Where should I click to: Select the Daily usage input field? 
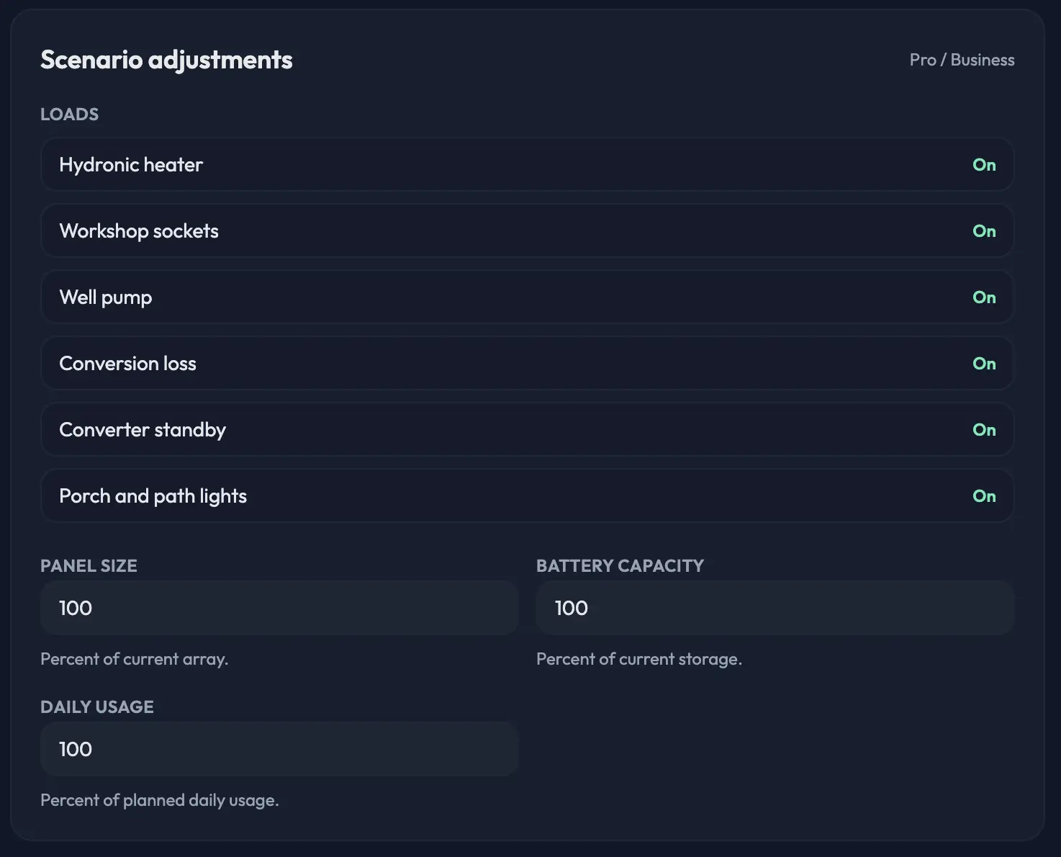coord(279,749)
